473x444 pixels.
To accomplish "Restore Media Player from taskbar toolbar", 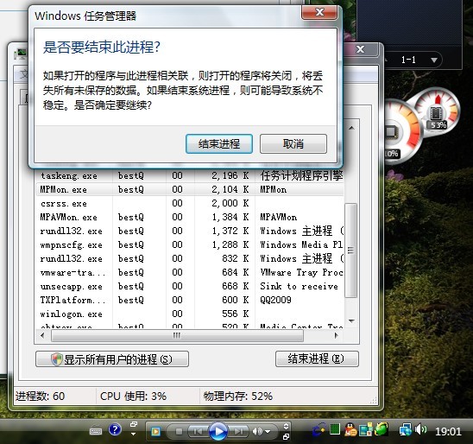I will click(286, 436).
